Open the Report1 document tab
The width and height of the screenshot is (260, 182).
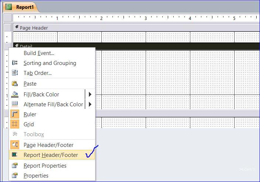point(24,7)
